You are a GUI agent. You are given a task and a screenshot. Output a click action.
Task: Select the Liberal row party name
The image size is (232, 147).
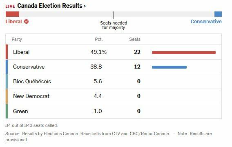coord(21,52)
